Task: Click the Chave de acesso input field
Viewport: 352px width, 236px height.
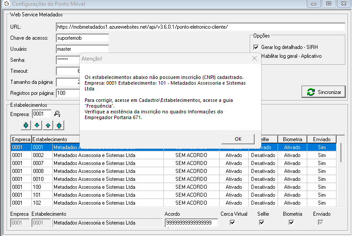Action: tap(82, 38)
